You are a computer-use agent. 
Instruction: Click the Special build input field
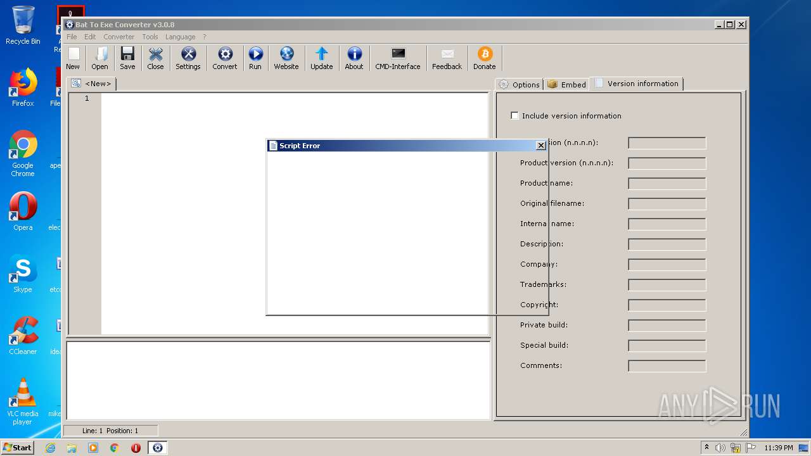pyautogui.click(x=667, y=346)
